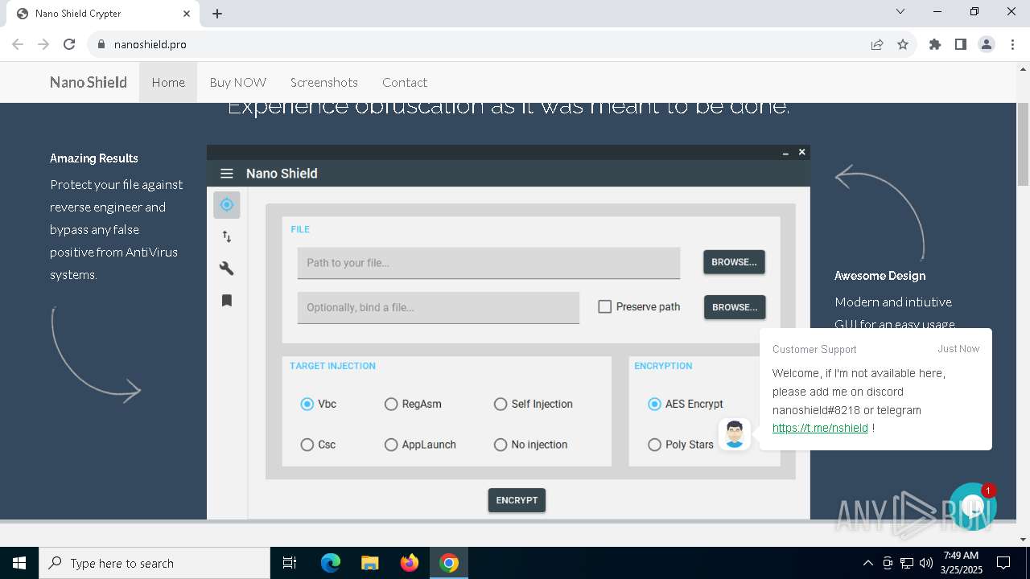Select the RegAsm injection radio button
This screenshot has width=1030, height=579.
(391, 404)
